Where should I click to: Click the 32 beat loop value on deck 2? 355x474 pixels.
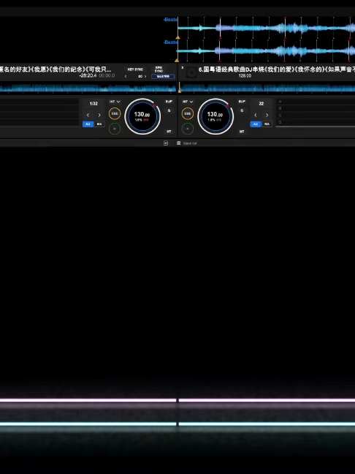(261, 104)
